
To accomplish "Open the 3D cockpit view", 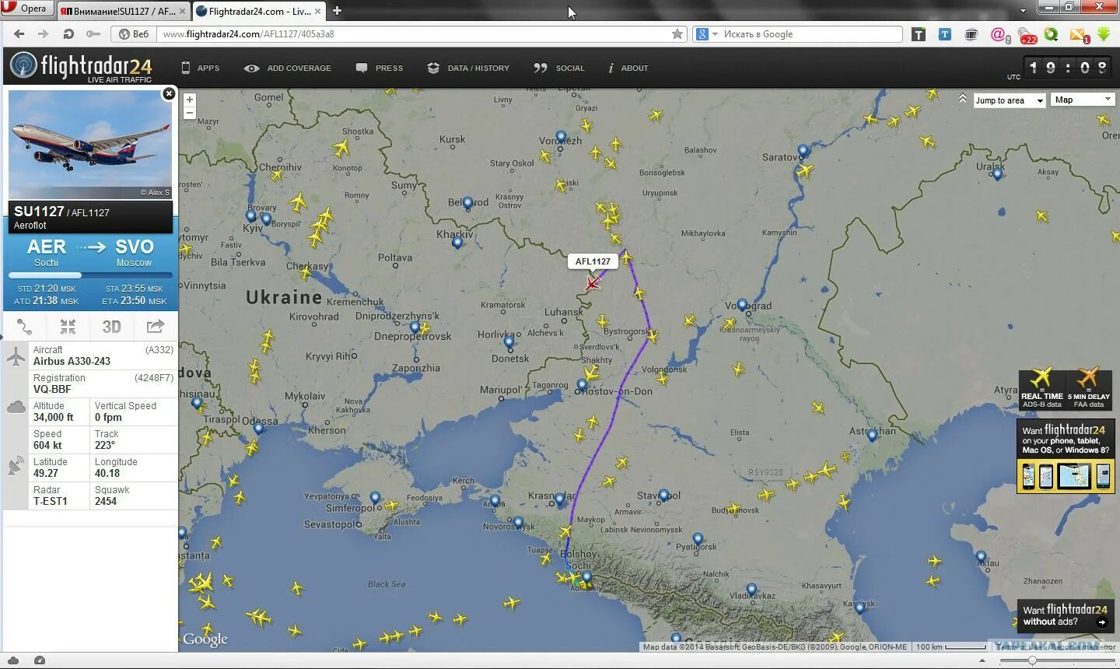I will coord(112,327).
